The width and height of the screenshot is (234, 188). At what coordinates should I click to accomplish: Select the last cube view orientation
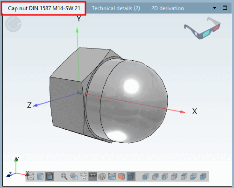point(203,176)
